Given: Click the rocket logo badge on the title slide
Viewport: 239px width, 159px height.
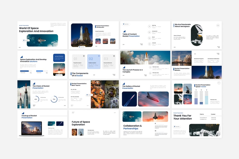Looking at the screenshot, I should [x=26, y=40].
